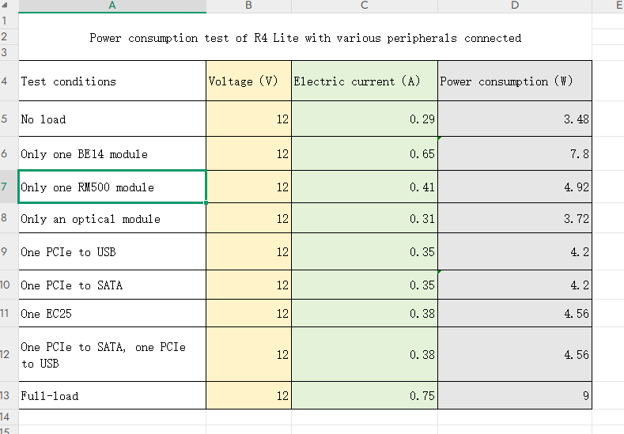
Task: Select row 12 header
Action: click(x=9, y=354)
